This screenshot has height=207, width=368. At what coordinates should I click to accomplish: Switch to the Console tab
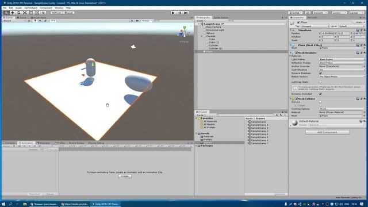pyautogui.click(x=9, y=143)
